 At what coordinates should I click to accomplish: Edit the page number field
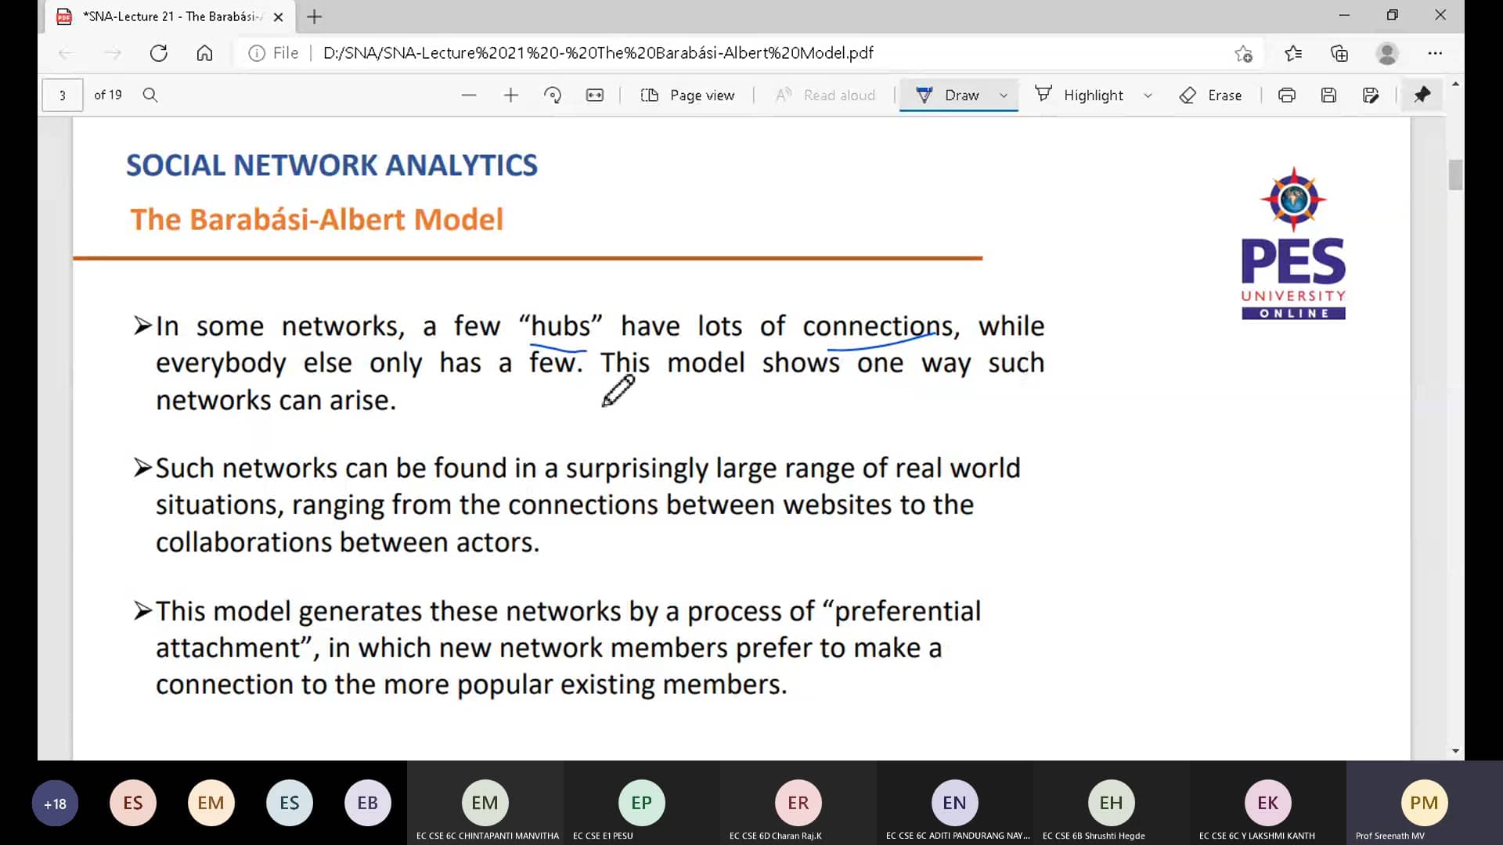click(62, 95)
